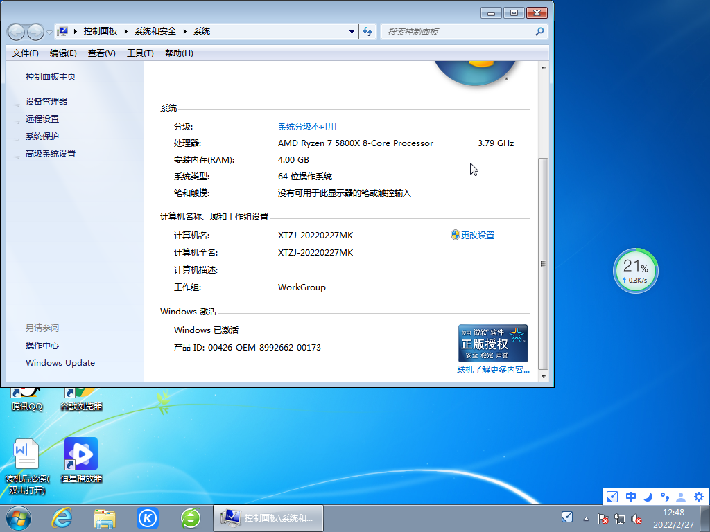Open the 装机高必读 desktop icon
710x532 pixels.
pos(26,454)
